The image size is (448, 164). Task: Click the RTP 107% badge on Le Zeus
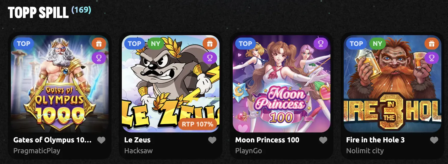pos(197,124)
